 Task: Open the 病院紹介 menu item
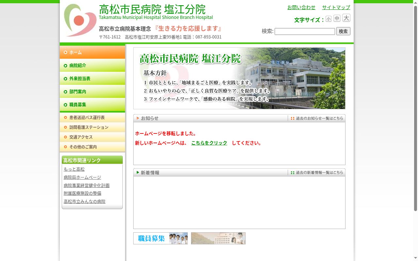(x=92, y=65)
